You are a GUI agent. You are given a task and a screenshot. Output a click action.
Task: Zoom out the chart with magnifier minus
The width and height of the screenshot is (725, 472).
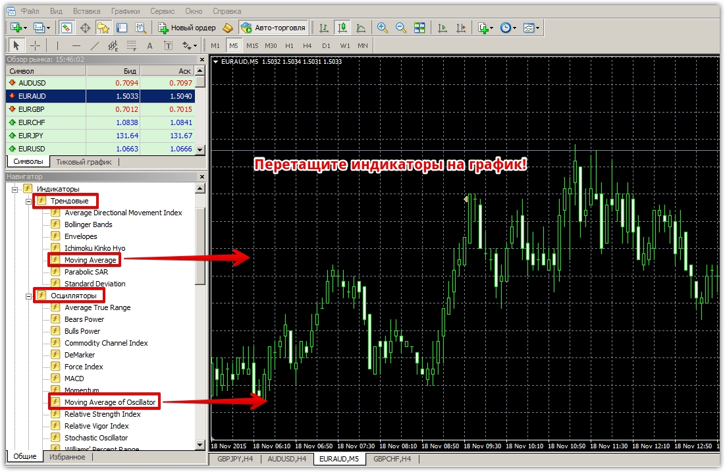coord(401,28)
